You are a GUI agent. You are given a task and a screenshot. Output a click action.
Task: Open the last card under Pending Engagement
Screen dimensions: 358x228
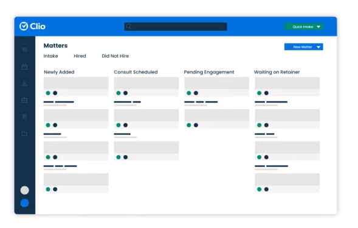click(x=216, y=119)
